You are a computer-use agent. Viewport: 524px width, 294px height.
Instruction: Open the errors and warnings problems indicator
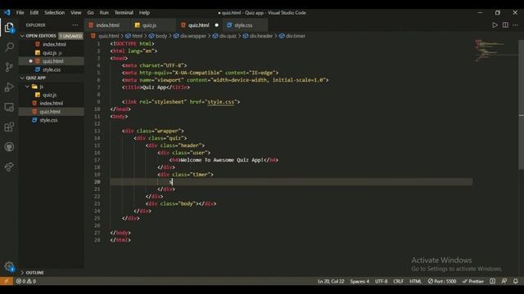pyautogui.click(x=26, y=281)
